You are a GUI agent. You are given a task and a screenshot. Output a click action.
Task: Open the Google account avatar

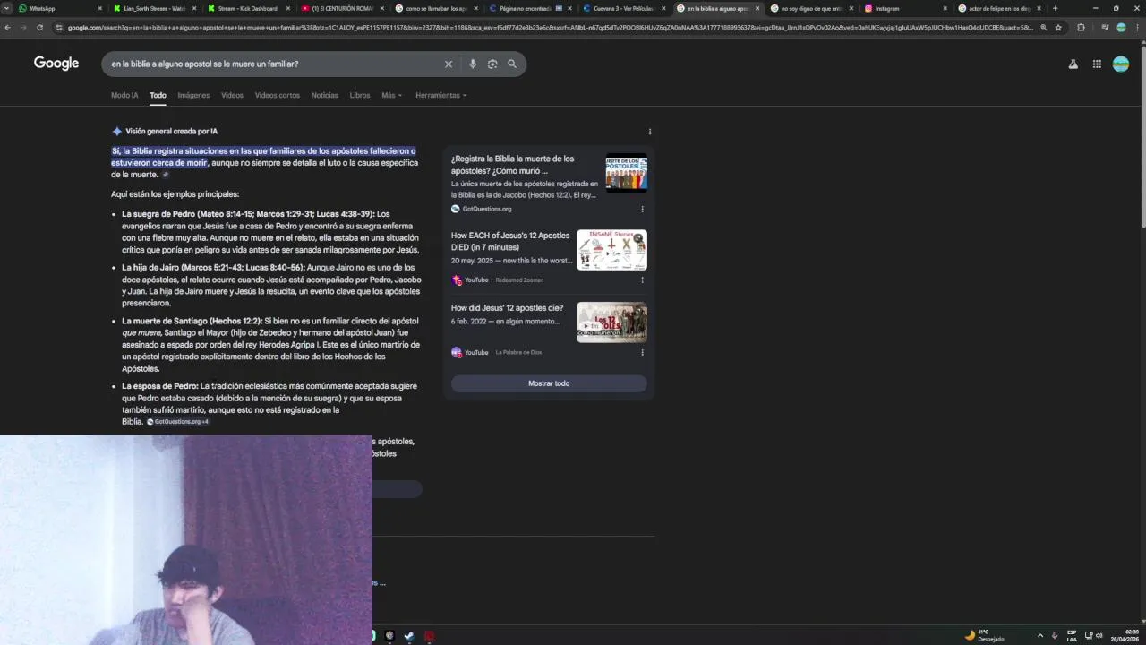click(x=1121, y=64)
